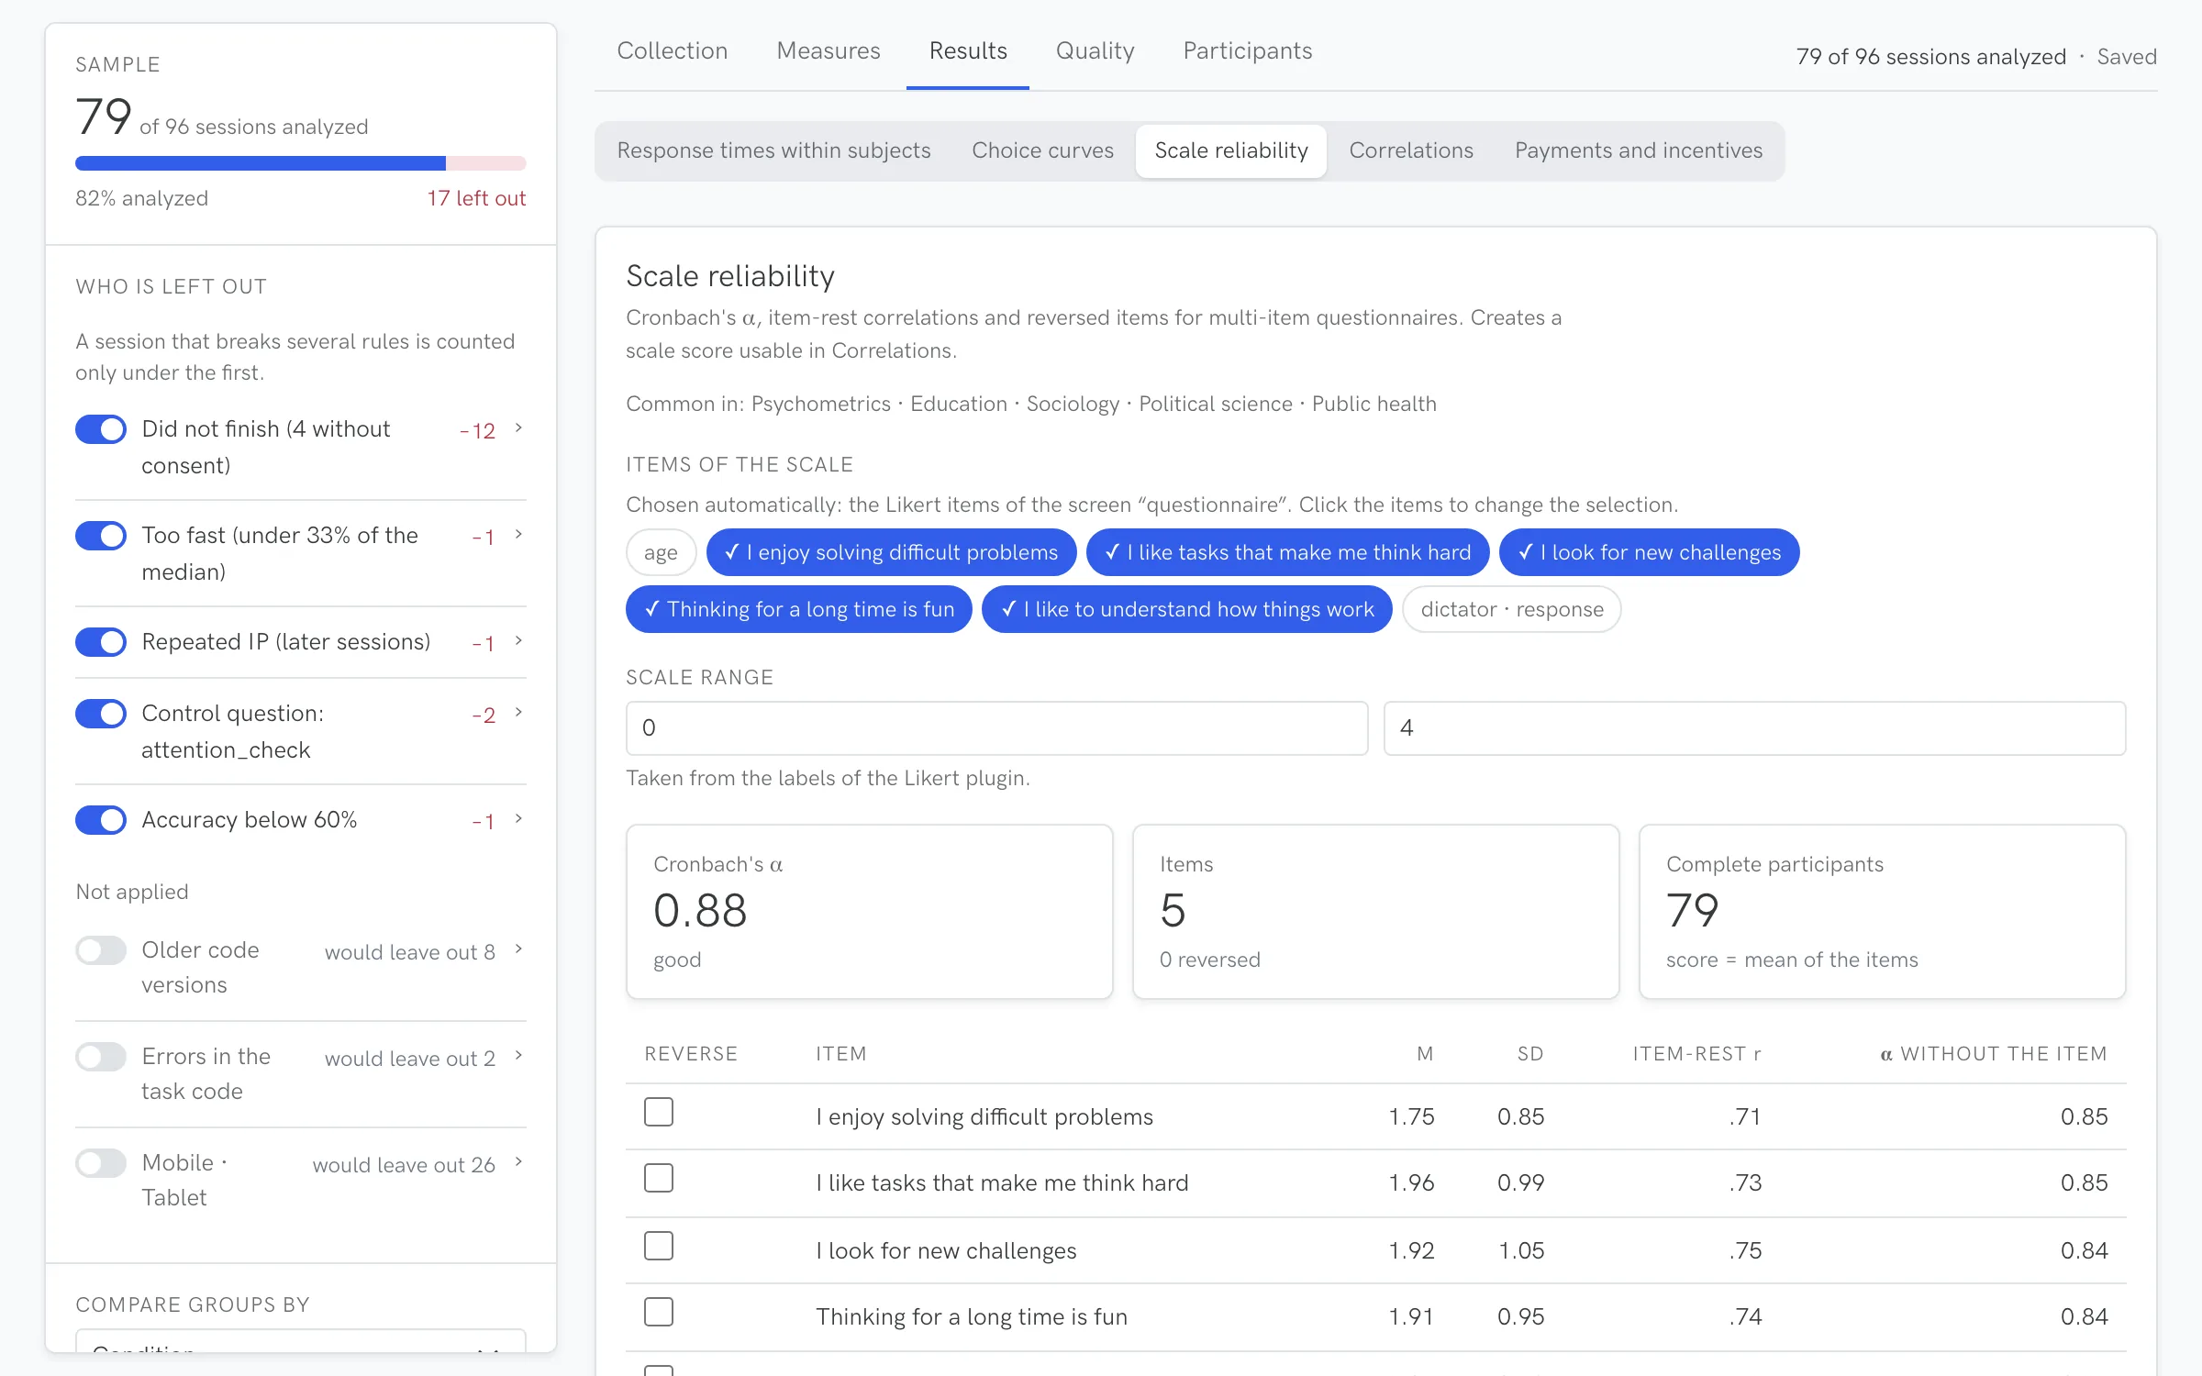
Task: Edit the scale range maximum field
Action: [x=1754, y=728]
